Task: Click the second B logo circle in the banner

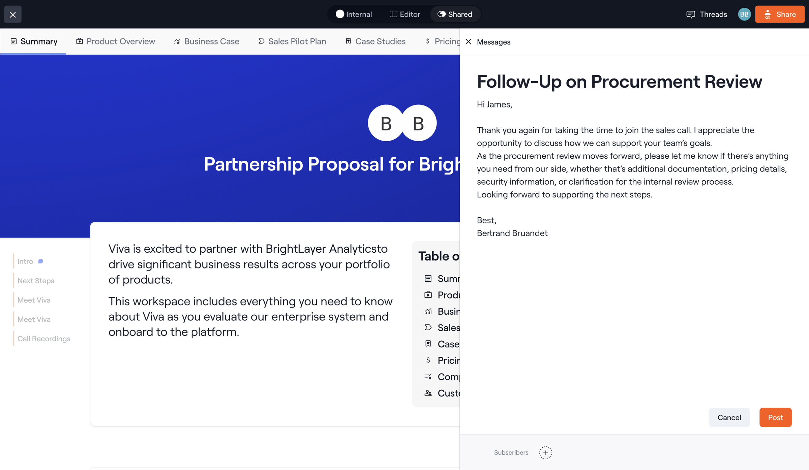Action: click(418, 123)
